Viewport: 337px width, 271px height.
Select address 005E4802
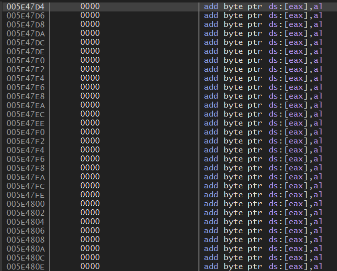[x=25, y=213]
